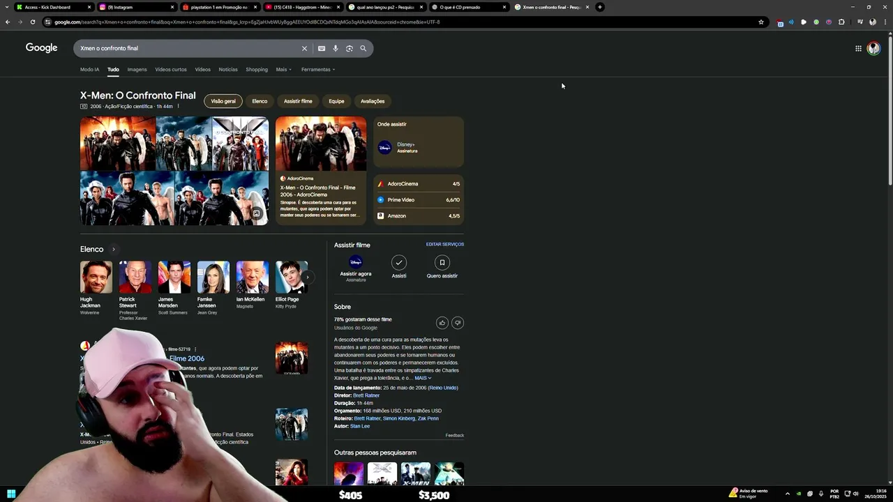893x502 pixels.
Task: Open Reino Unido release link
Action: coord(443,388)
